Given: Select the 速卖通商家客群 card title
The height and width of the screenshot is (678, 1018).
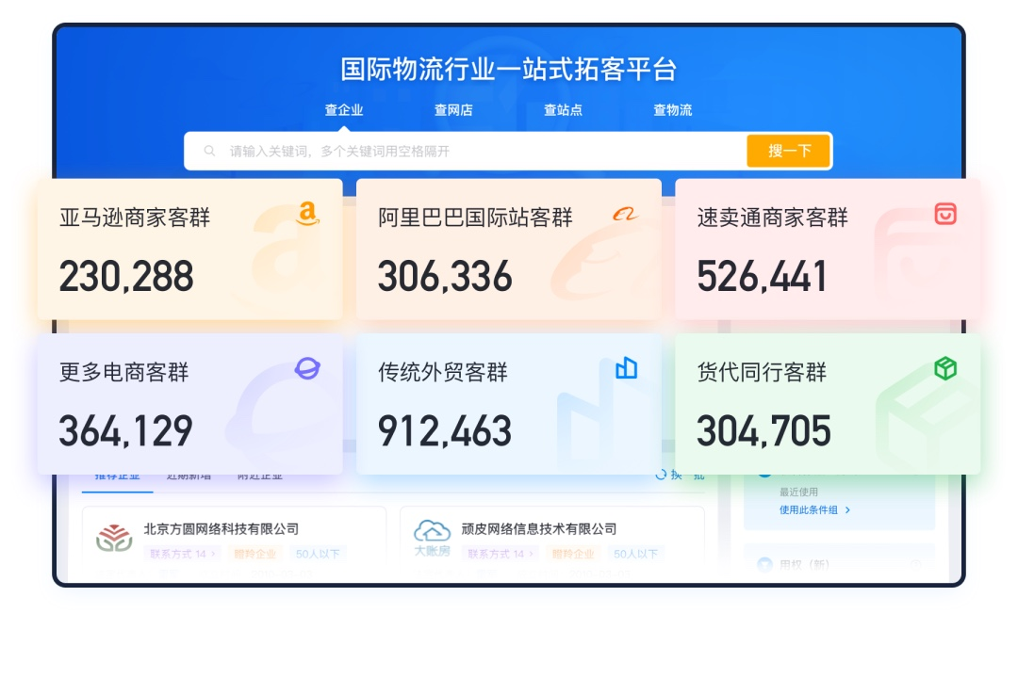Looking at the screenshot, I should point(773,218).
